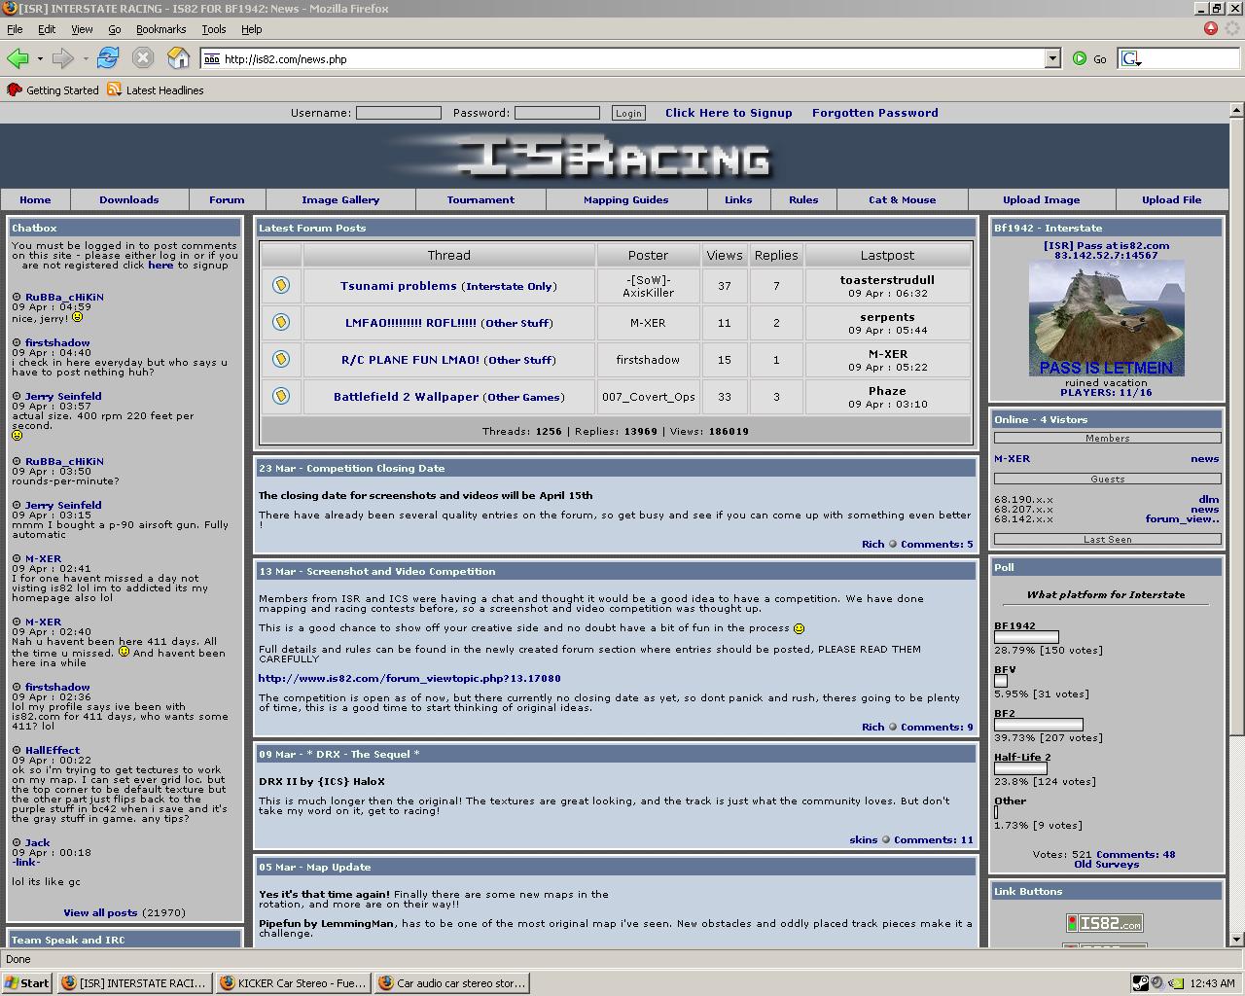Click the Forward arrow button
The height and width of the screenshot is (996, 1245).
coord(63,58)
